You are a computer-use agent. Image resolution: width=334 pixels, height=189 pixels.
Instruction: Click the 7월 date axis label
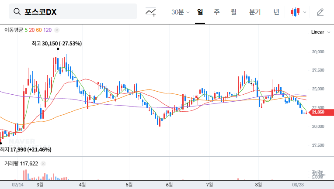(209, 185)
